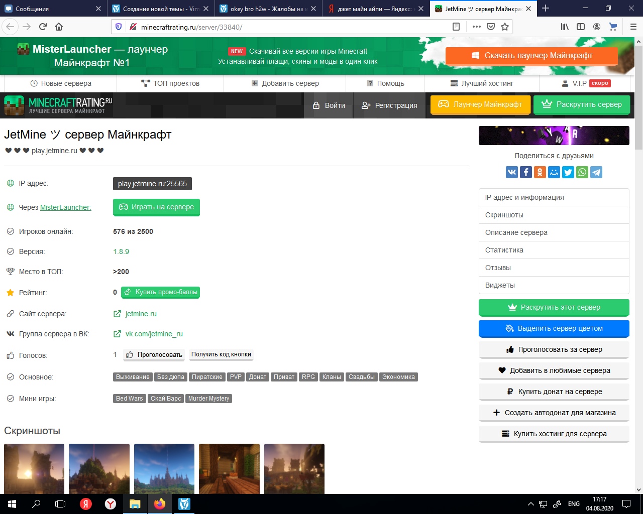Bookmark this page with the star icon
Screen dimensions: 643x514
click(505, 27)
